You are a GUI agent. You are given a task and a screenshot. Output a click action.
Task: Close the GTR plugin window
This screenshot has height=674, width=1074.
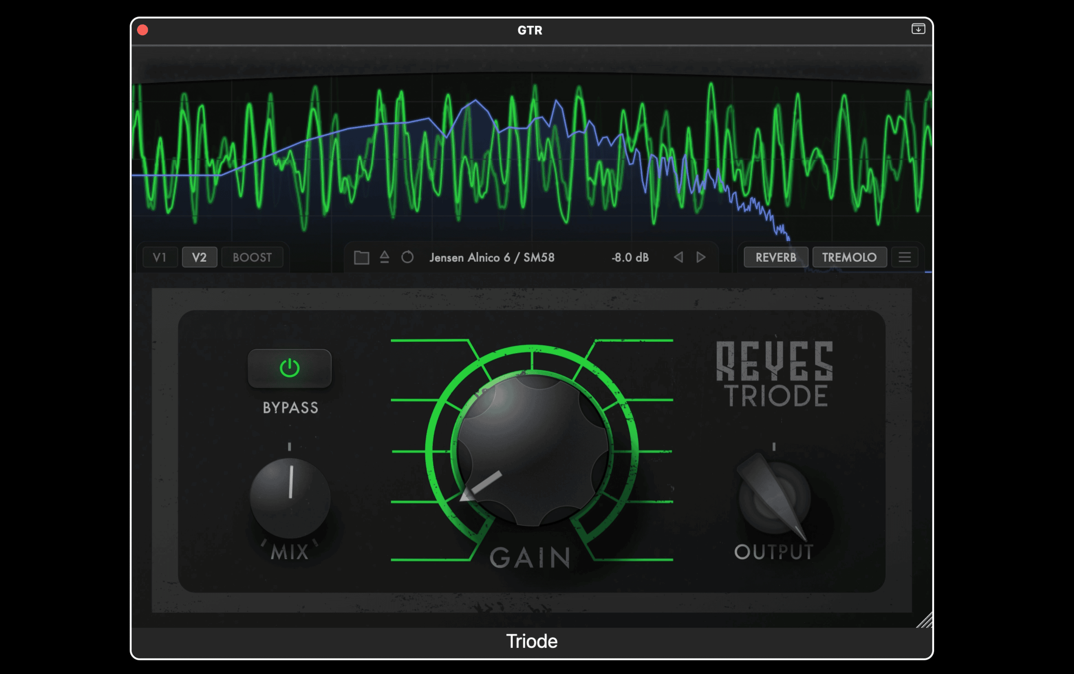tap(143, 30)
